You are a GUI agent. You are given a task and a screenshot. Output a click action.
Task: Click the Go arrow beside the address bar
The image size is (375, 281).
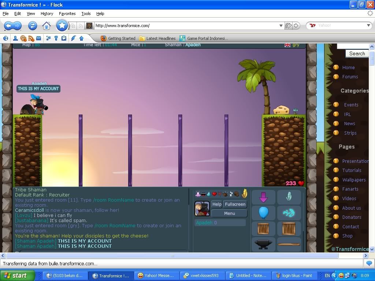tap(296, 26)
